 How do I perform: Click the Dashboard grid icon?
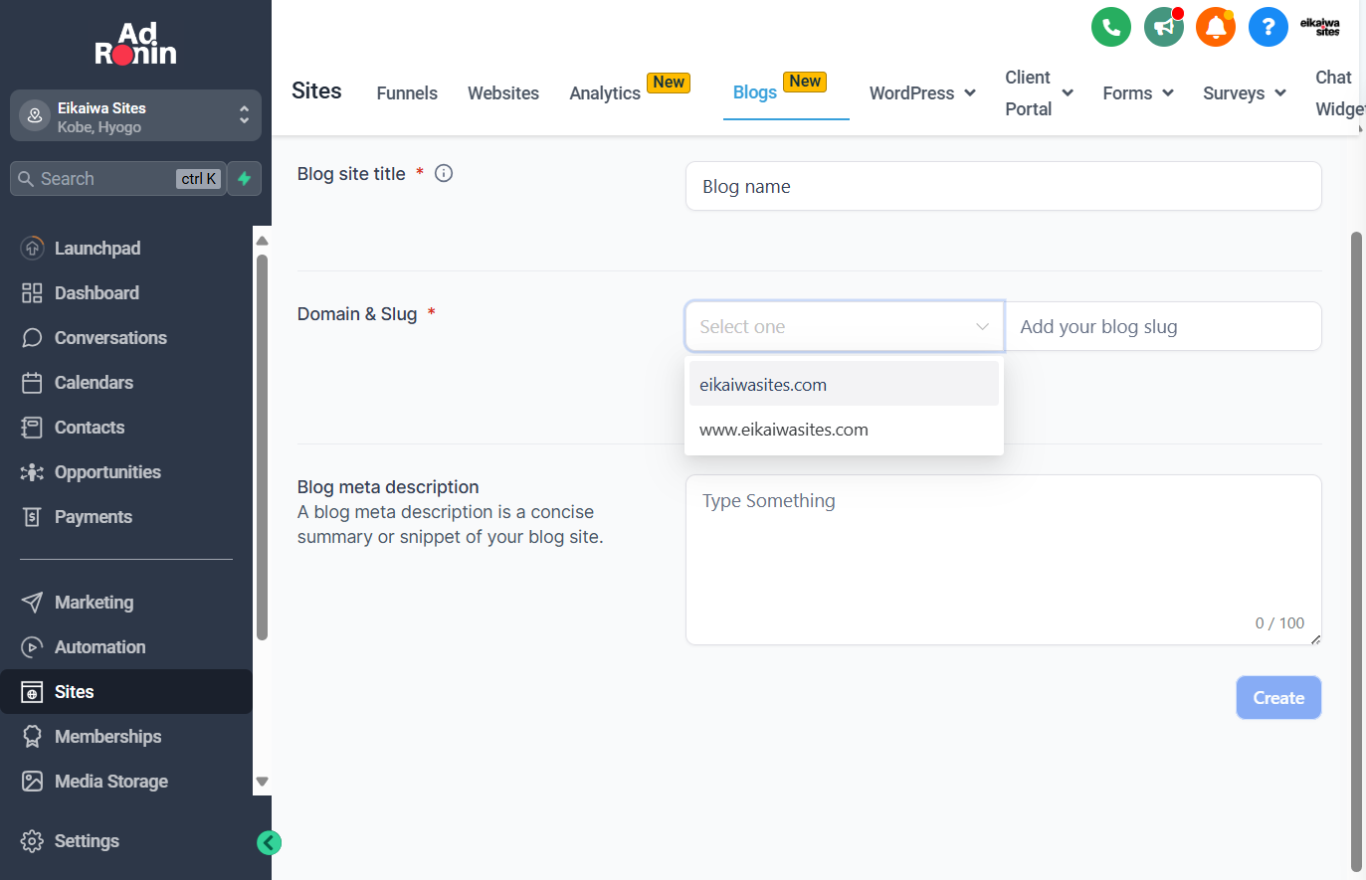point(32,293)
